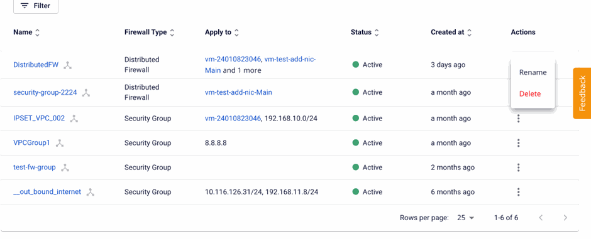Click topology icon next to DistributedFW
The height and width of the screenshot is (239, 591).
point(67,65)
